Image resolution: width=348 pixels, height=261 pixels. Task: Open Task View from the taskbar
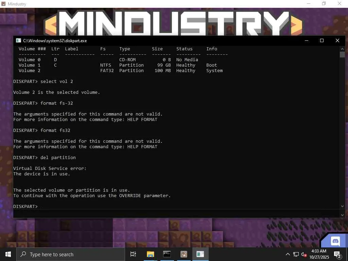133,254
